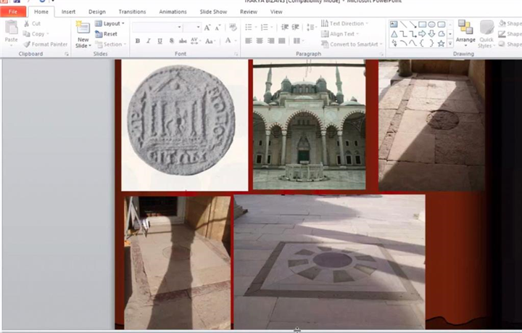Choose the elbow connector shape
Screen dimensions: 522x333
[404, 33]
